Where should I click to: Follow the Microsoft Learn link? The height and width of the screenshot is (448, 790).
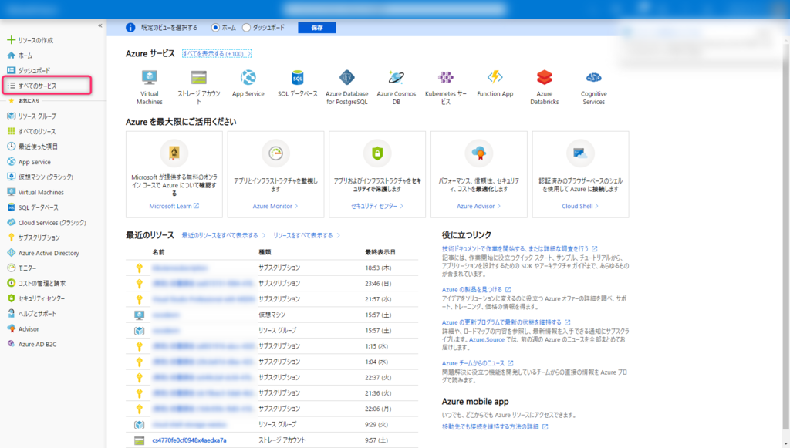(174, 207)
